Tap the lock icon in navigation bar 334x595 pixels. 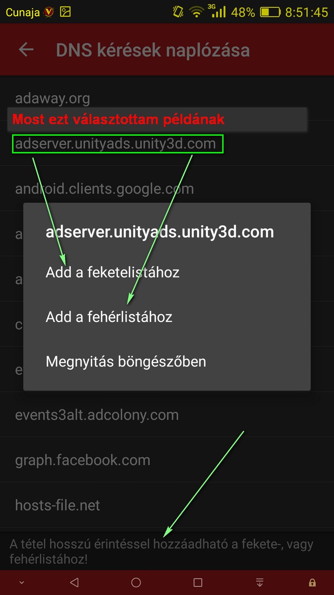(x=312, y=582)
